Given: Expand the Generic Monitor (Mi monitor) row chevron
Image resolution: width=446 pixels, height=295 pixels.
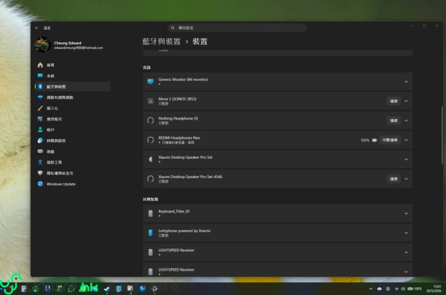Looking at the screenshot, I should (x=406, y=82).
